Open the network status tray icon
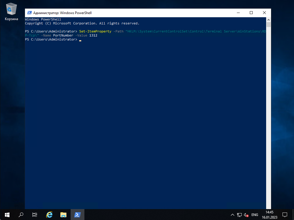This screenshot has width=294, height=220. (x=239, y=215)
